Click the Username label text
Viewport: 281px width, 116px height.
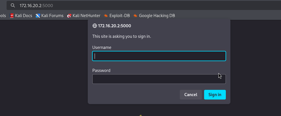tap(102, 47)
